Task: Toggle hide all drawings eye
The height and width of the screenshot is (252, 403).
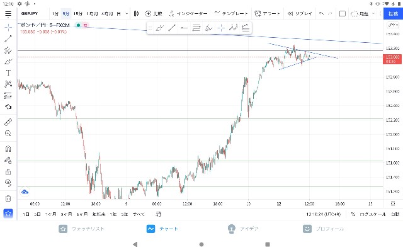Action: click(x=8, y=183)
